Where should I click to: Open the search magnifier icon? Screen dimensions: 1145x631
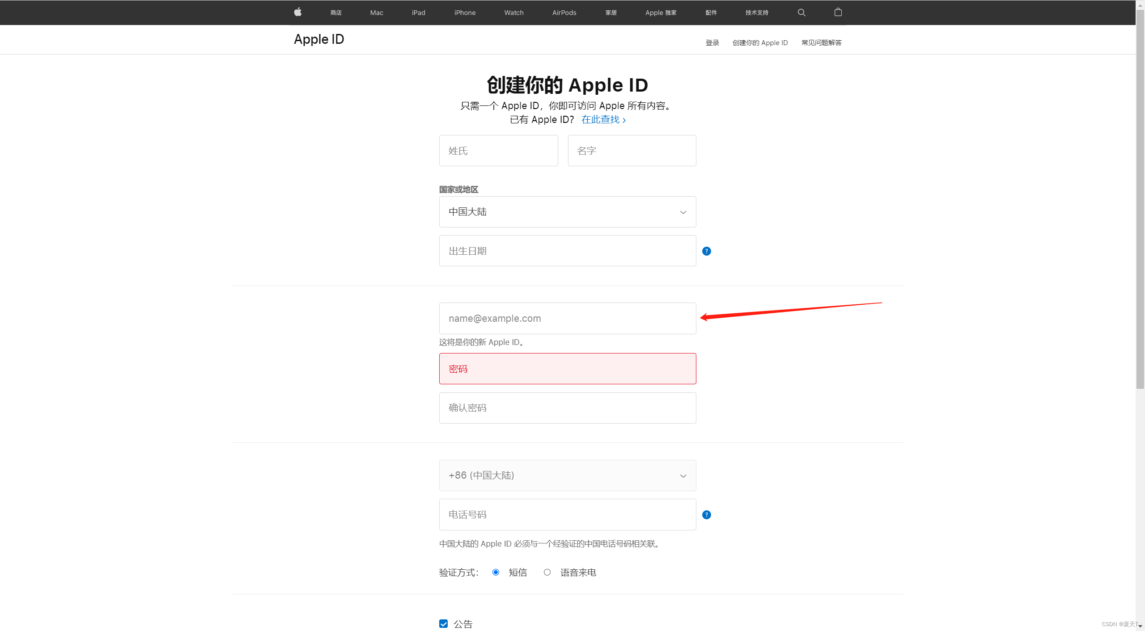tap(801, 13)
